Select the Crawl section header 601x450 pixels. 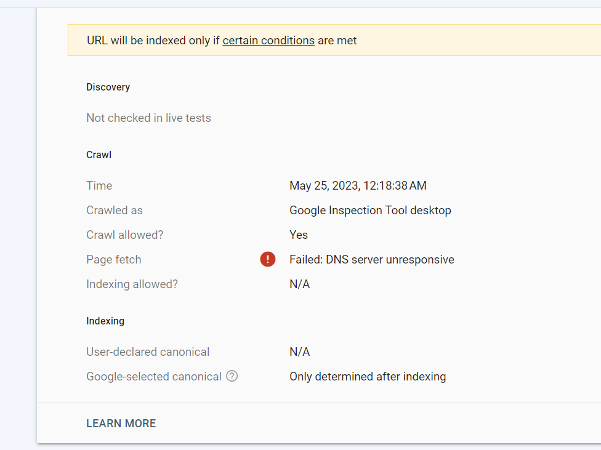(x=99, y=155)
